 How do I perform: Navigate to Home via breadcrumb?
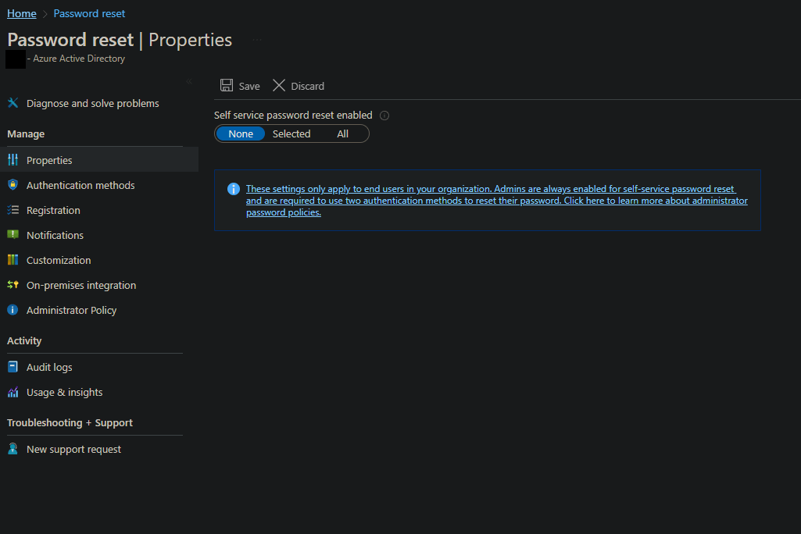coord(21,12)
